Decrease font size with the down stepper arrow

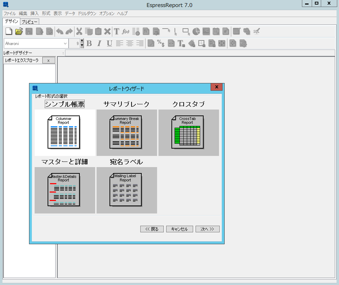82,45
